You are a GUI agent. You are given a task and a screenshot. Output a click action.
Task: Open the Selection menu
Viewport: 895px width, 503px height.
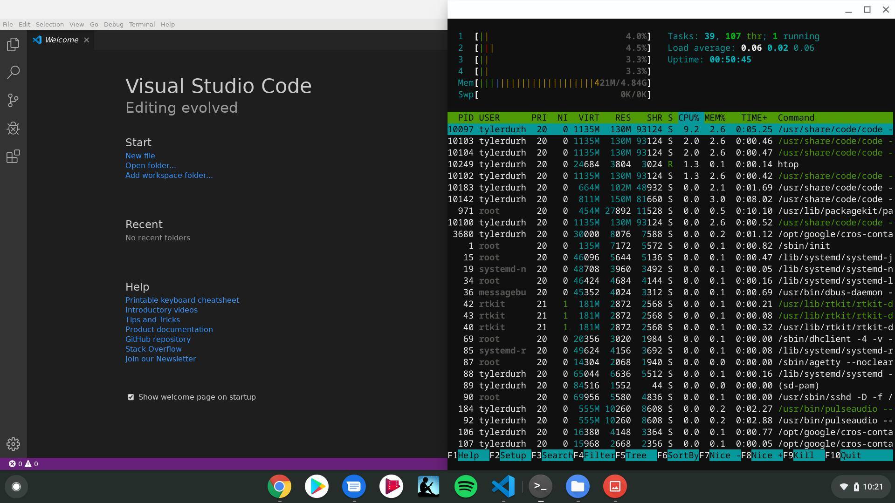point(49,24)
